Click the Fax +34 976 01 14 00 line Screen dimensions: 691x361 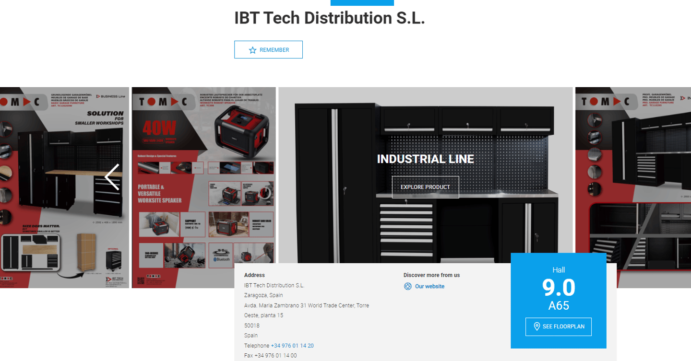271,356
